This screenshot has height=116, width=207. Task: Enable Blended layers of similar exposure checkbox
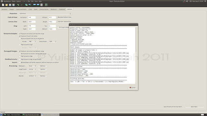coord(20,62)
